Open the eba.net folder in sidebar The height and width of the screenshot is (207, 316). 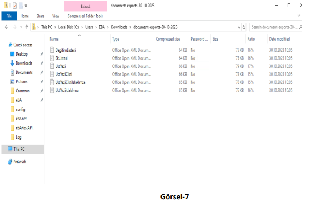(x=21, y=119)
